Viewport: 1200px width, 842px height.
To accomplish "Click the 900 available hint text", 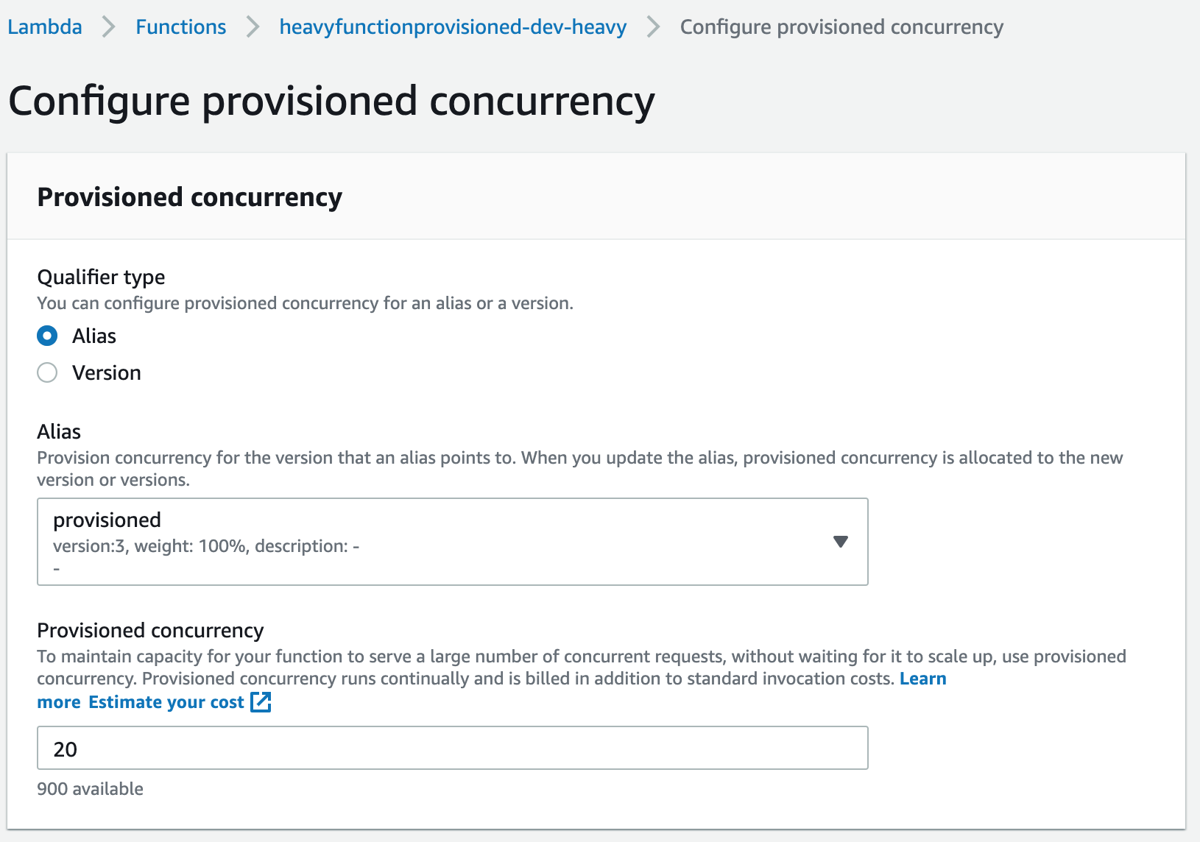I will click(91, 789).
